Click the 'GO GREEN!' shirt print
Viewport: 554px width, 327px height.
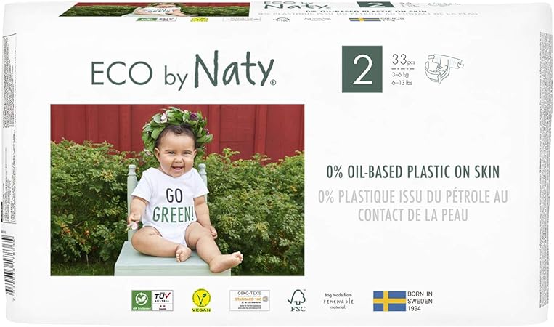(x=174, y=206)
